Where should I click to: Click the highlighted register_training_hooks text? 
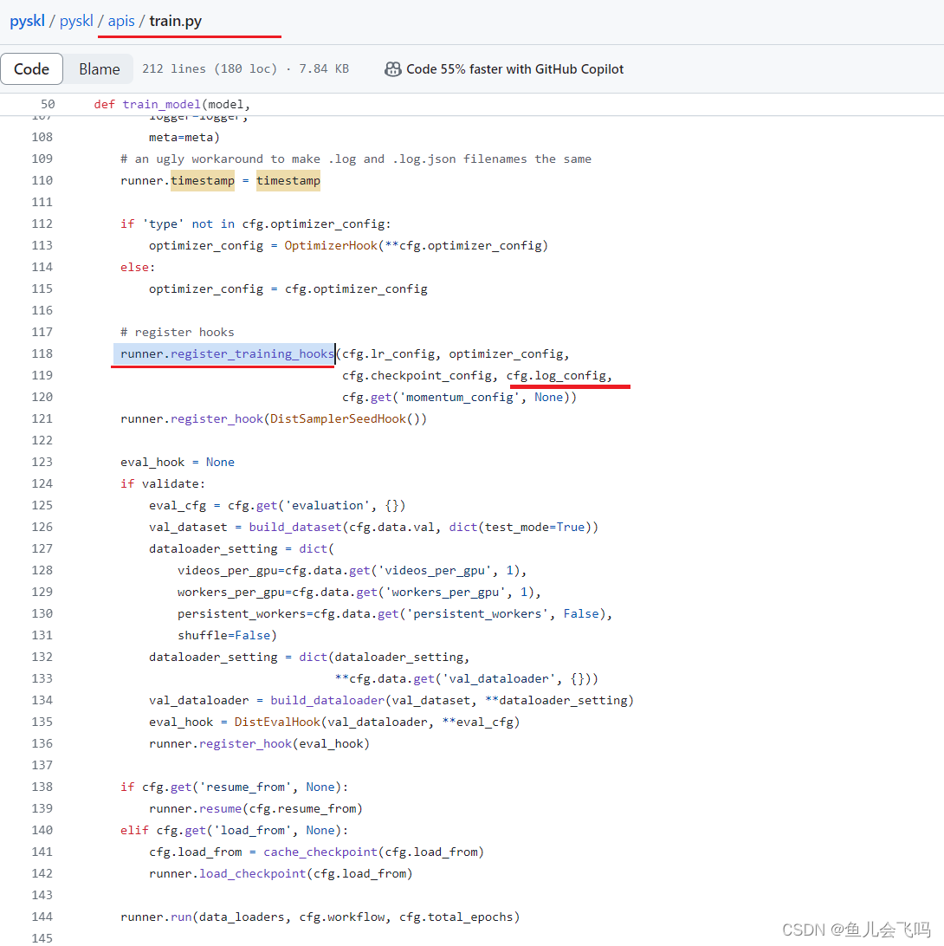(x=251, y=353)
